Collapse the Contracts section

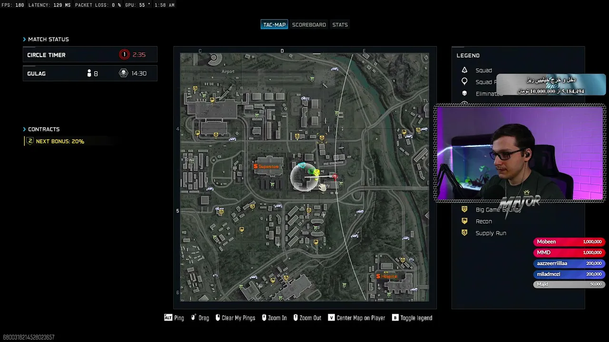[41, 129]
